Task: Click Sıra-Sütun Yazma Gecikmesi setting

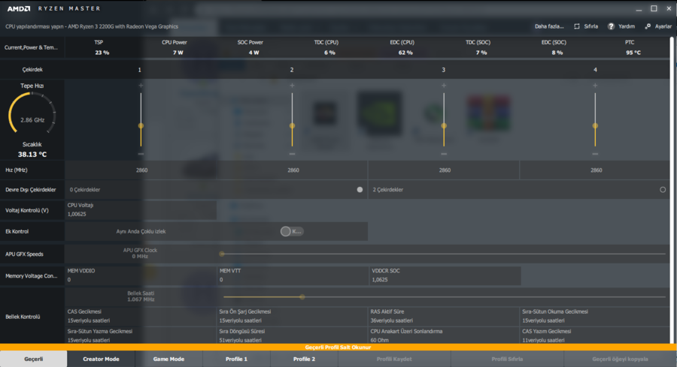Action: tap(141, 335)
